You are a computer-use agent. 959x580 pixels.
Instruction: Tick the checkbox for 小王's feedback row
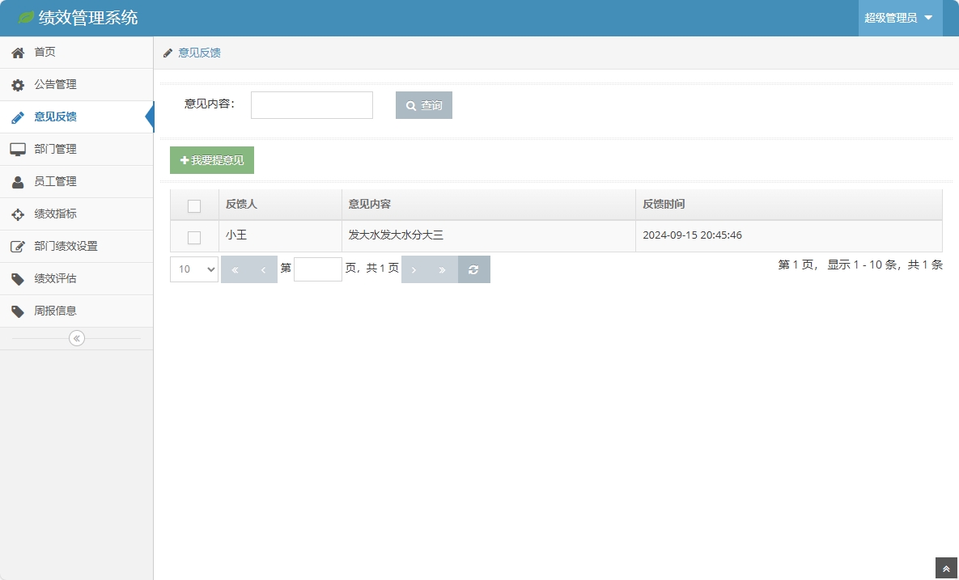point(194,237)
